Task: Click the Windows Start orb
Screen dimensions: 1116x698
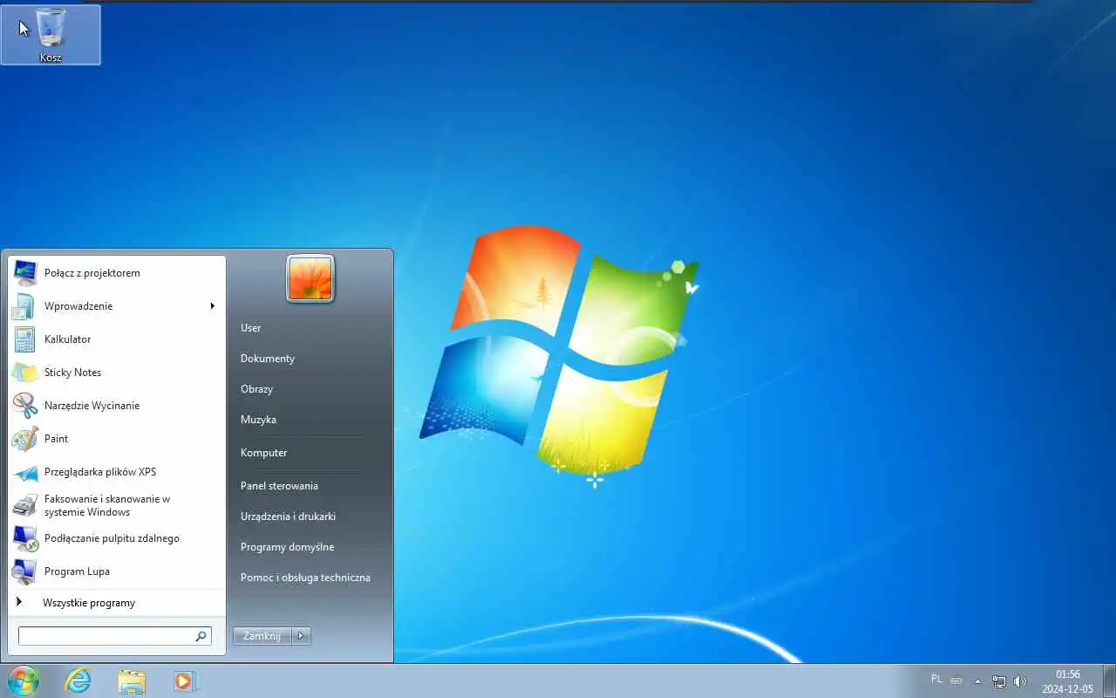Action: click(x=23, y=681)
